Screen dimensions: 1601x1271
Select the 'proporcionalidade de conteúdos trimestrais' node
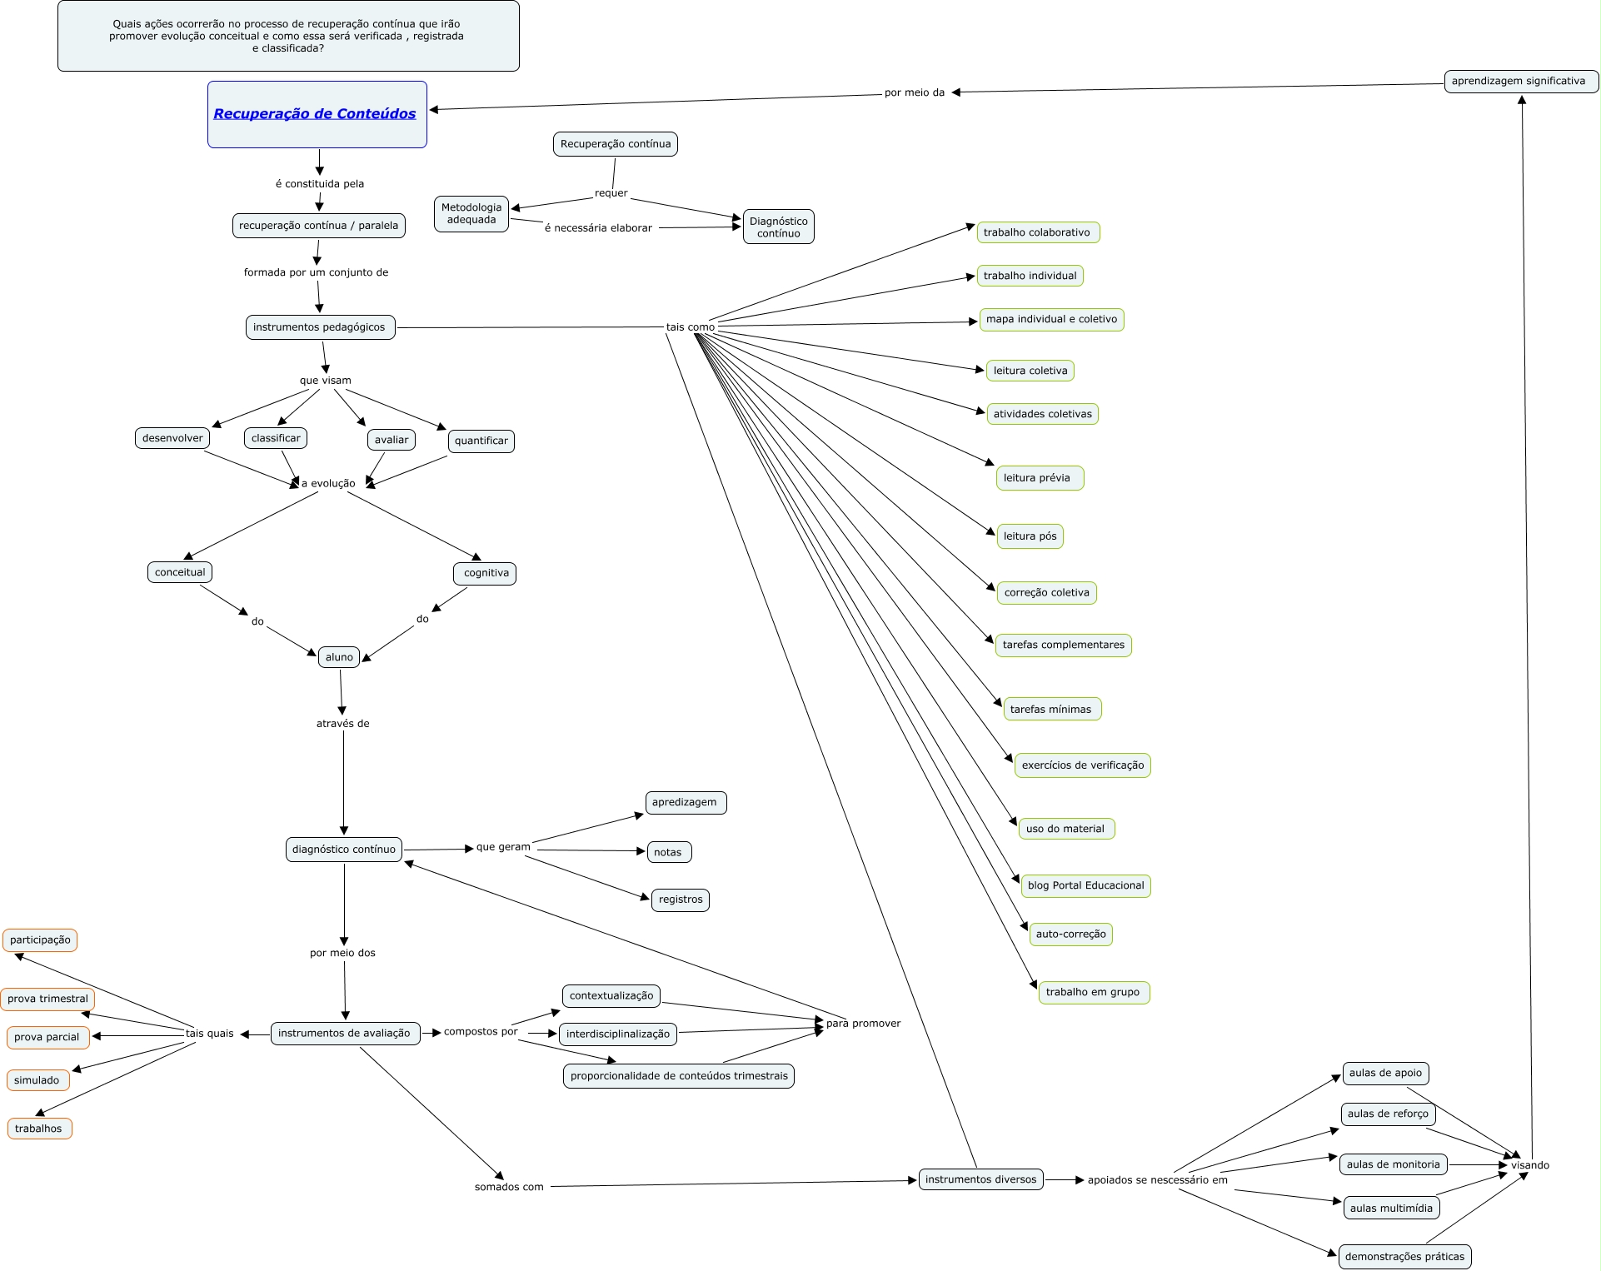tap(679, 1076)
